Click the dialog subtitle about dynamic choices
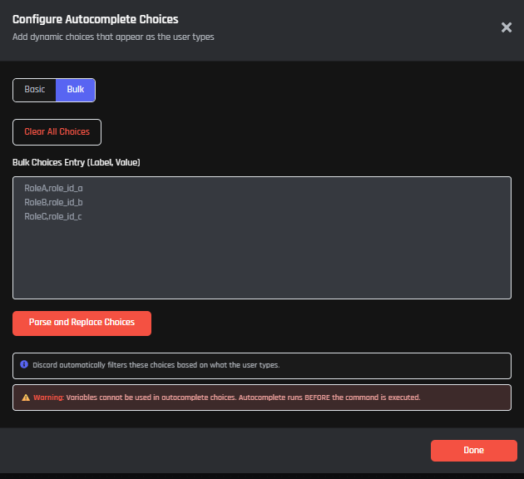Viewport: 524px width, 479px height. [x=113, y=37]
